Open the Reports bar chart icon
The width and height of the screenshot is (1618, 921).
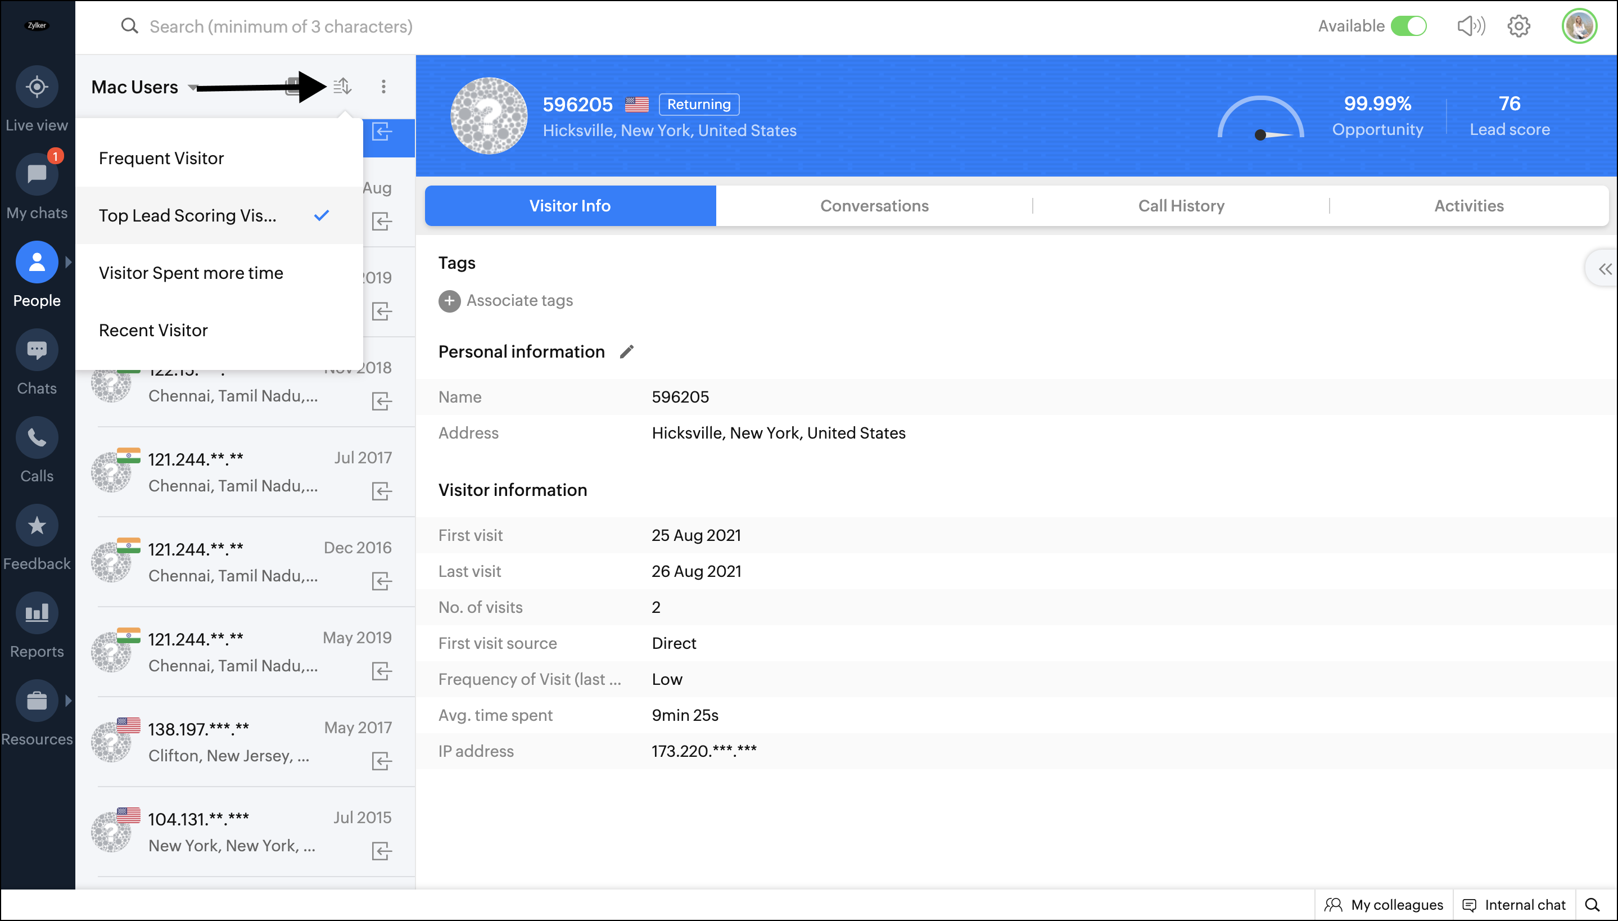(x=37, y=613)
